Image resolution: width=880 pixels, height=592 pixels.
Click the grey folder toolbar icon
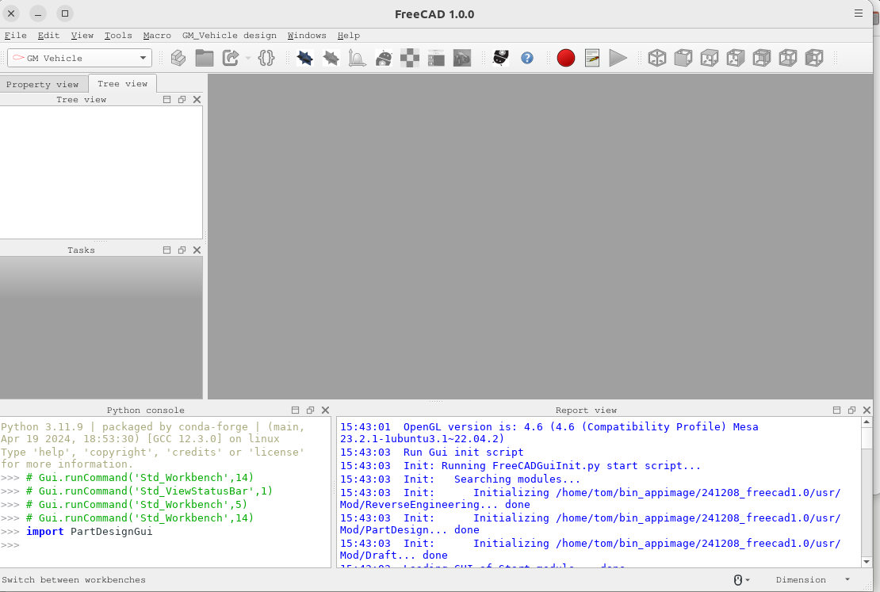tap(205, 58)
